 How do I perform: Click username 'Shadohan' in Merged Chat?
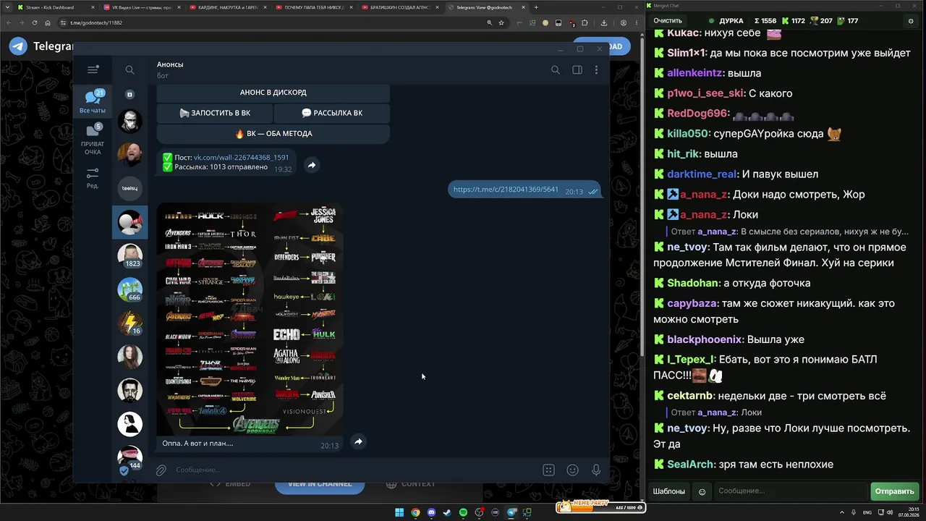[x=693, y=283]
